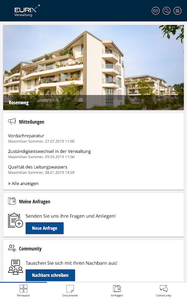Click the Neue Anfrage button
This screenshot has height=299, width=187.
(x=45, y=228)
